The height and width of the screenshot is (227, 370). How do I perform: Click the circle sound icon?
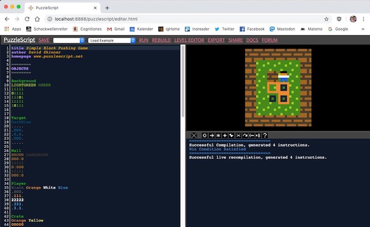tap(205, 135)
